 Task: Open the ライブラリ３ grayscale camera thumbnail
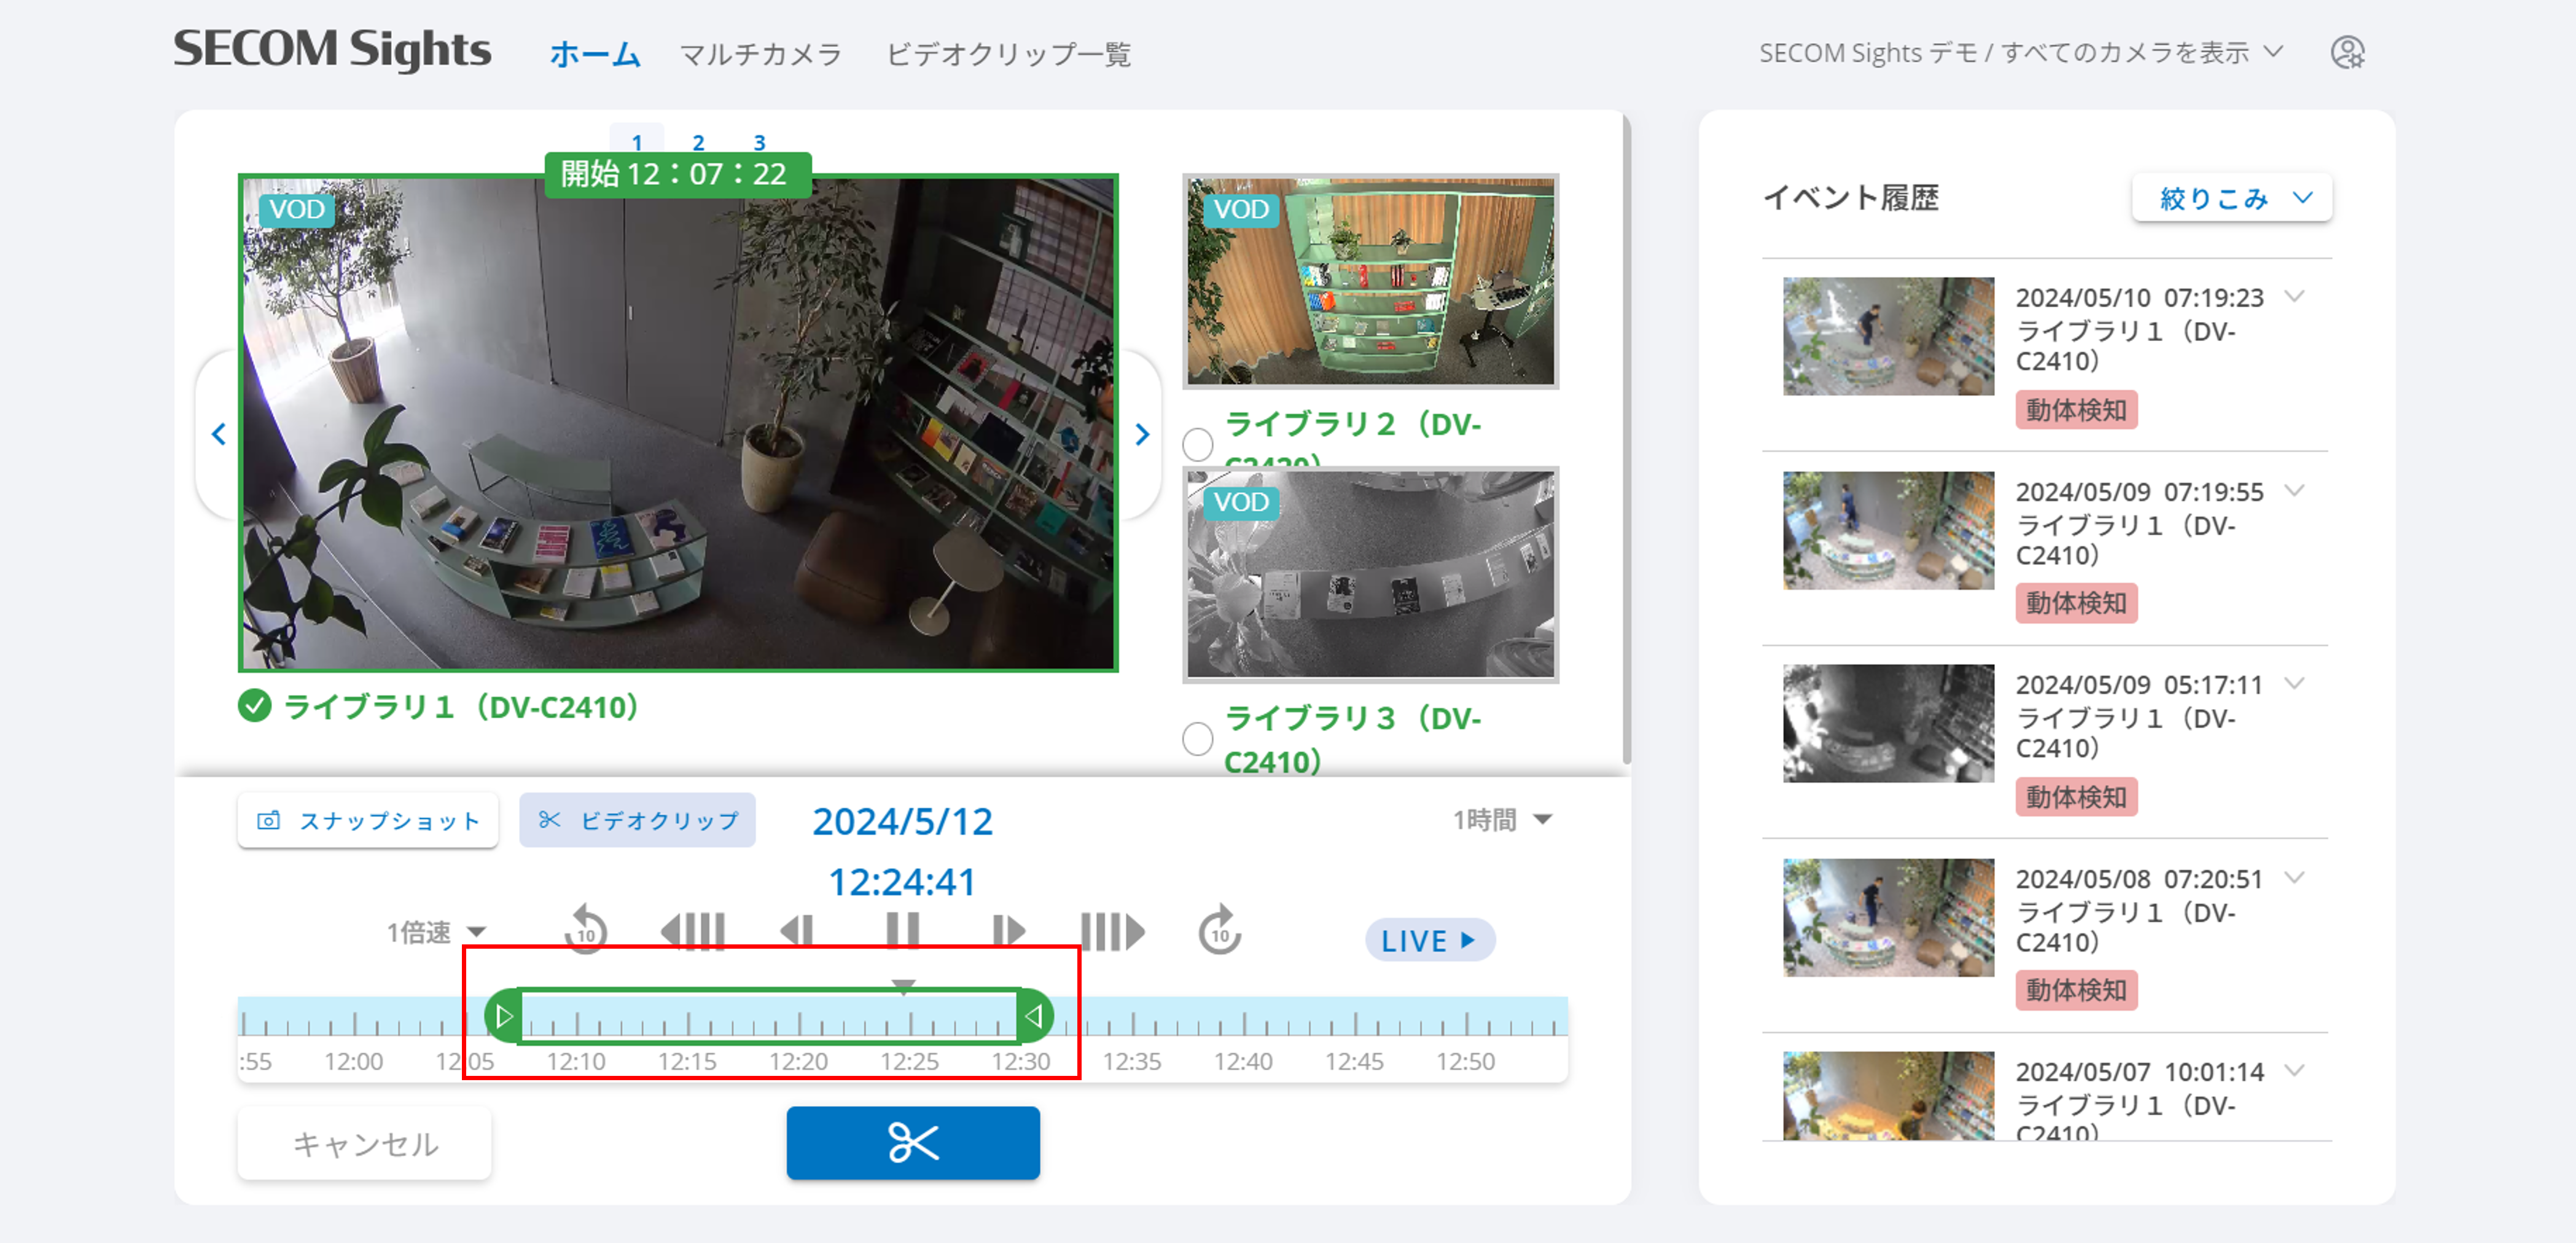[x=1370, y=574]
